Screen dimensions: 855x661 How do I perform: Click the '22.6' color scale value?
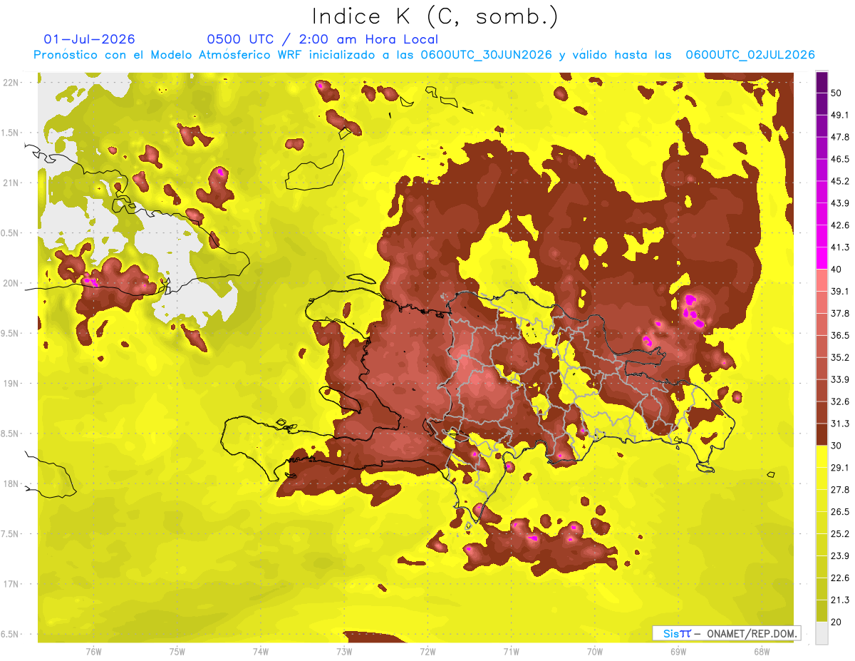tap(840, 578)
